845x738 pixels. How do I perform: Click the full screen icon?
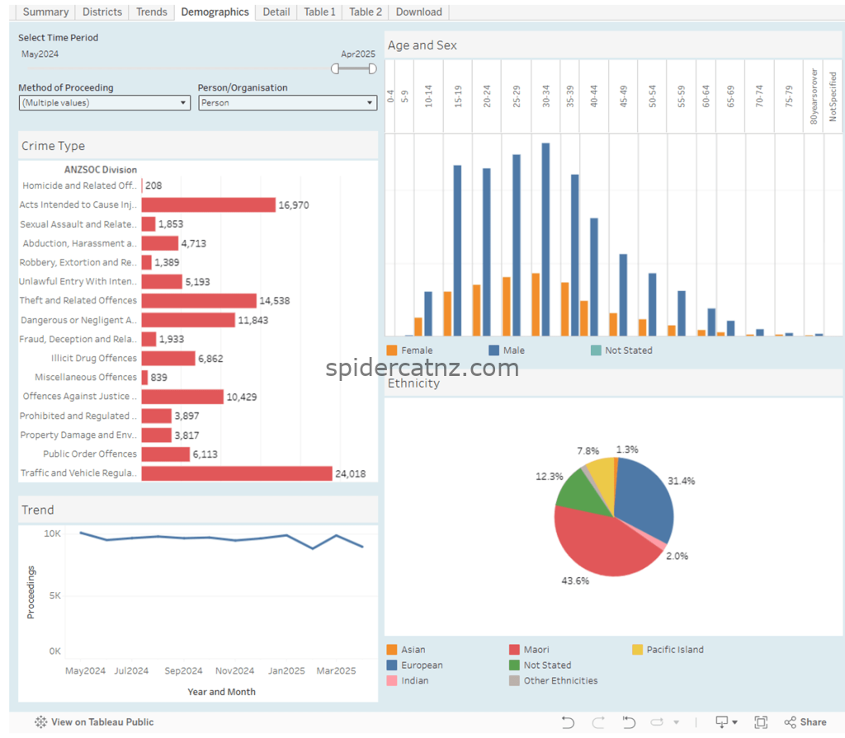tap(761, 722)
